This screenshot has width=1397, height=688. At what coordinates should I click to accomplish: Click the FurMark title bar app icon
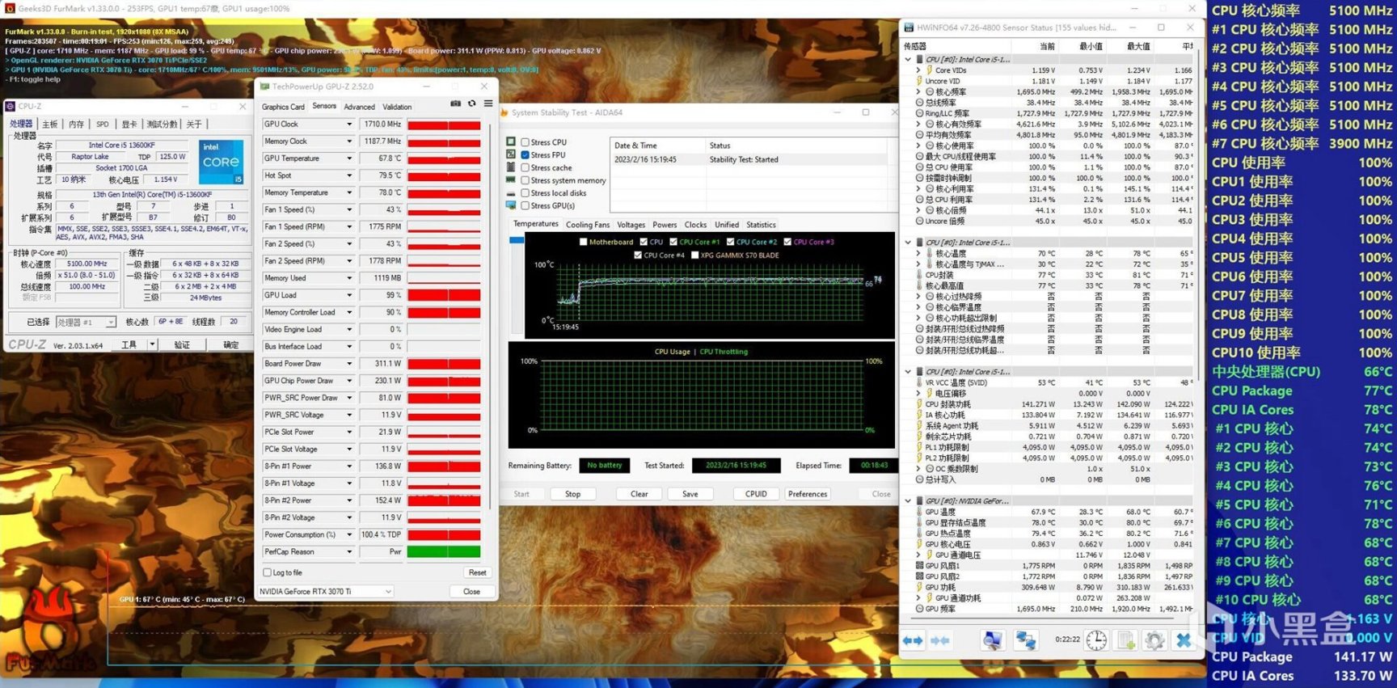9,9
